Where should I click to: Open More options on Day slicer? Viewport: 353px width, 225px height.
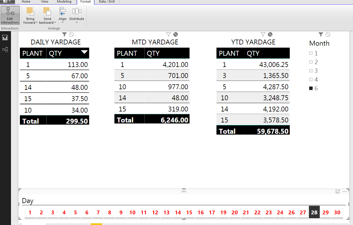pos(345,191)
